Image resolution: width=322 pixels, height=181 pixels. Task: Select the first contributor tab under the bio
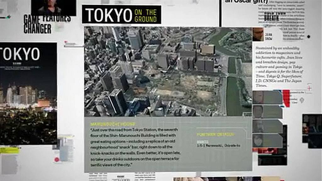pos(267,97)
